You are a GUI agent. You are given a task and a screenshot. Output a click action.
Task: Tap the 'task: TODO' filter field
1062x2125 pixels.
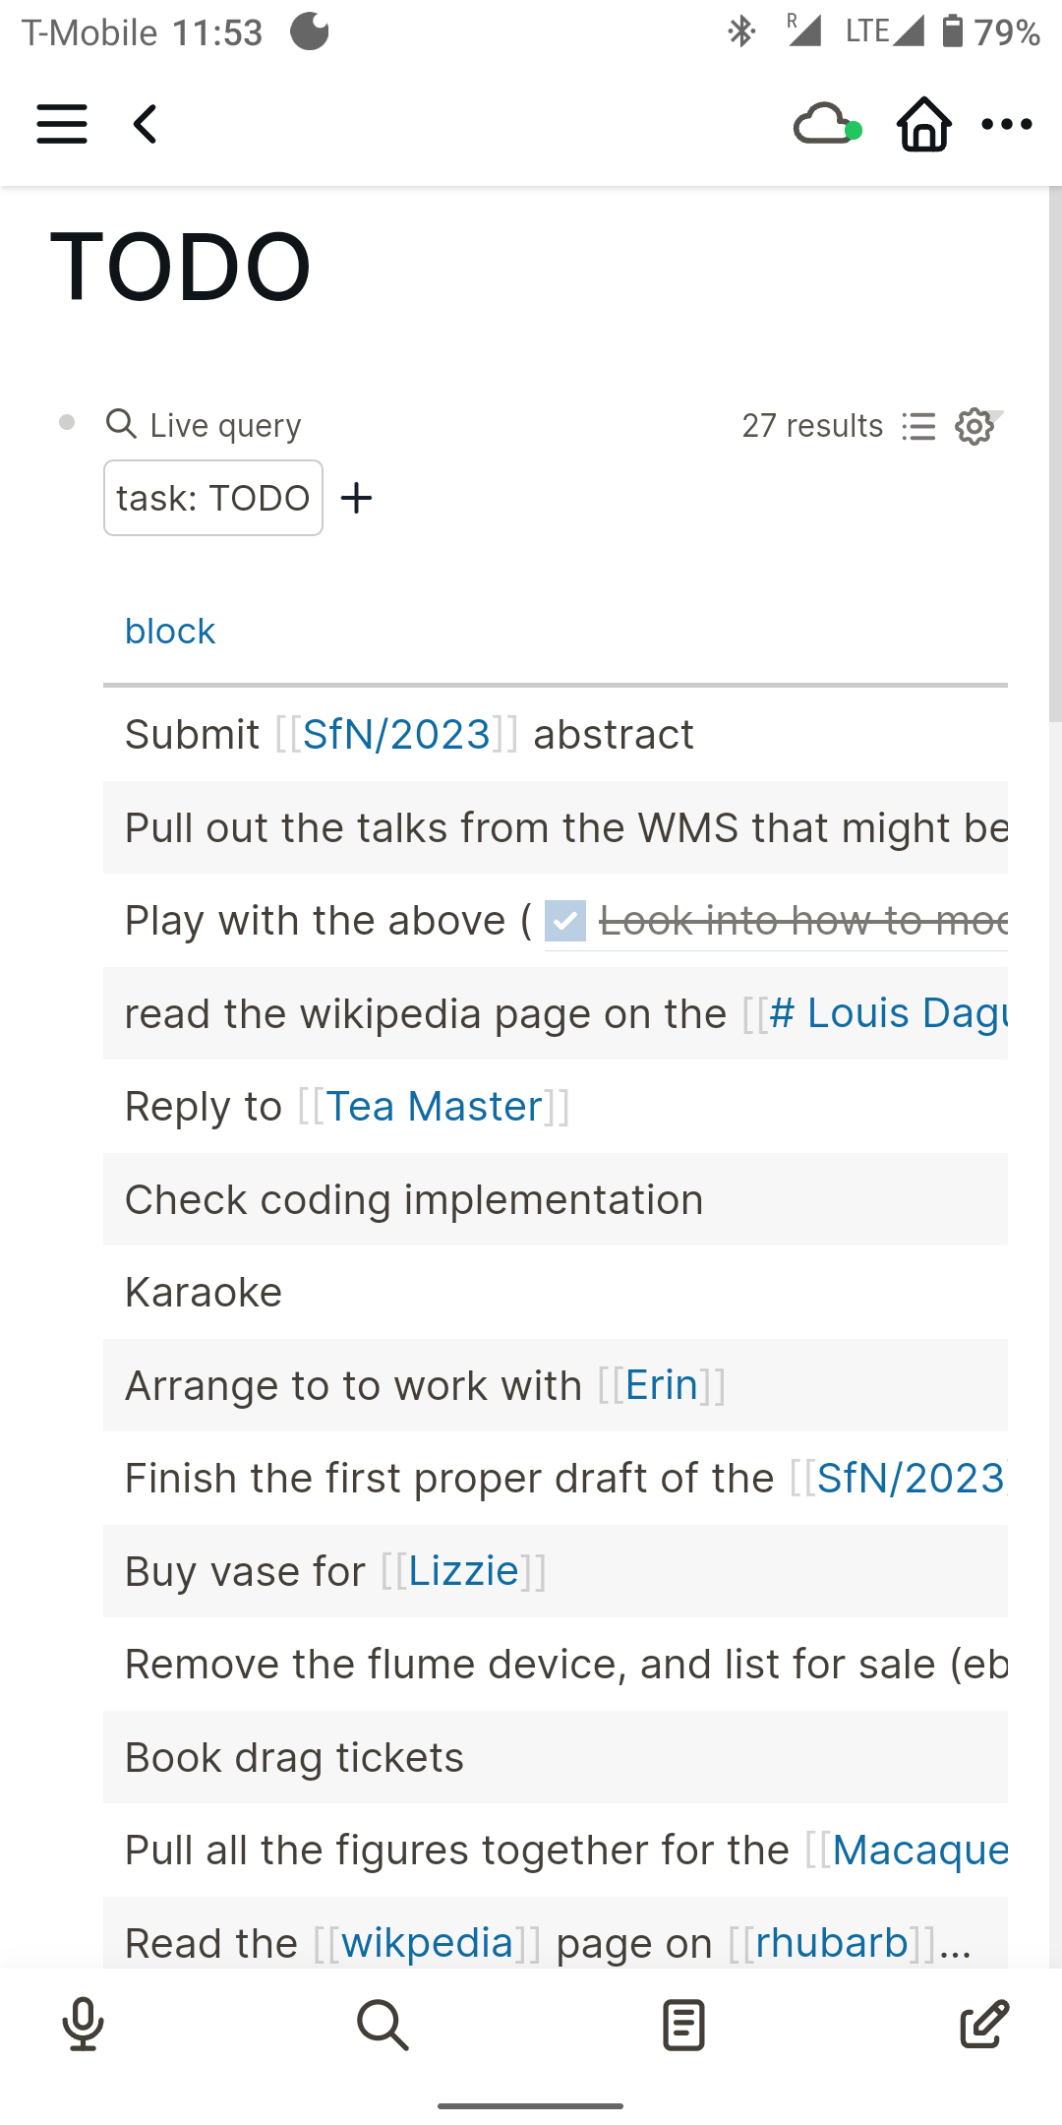(x=212, y=498)
